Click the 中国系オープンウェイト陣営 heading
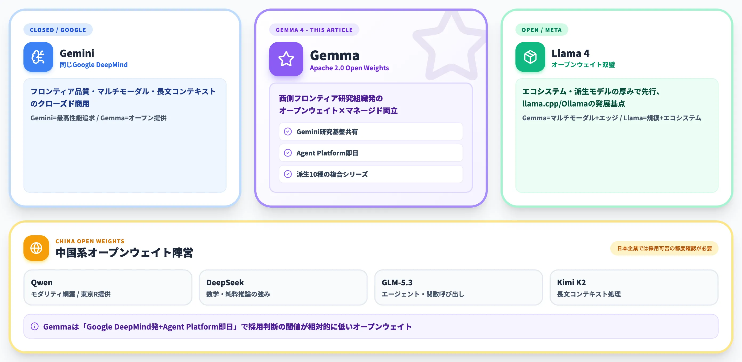This screenshot has width=742, height=362. coord(124,253)
